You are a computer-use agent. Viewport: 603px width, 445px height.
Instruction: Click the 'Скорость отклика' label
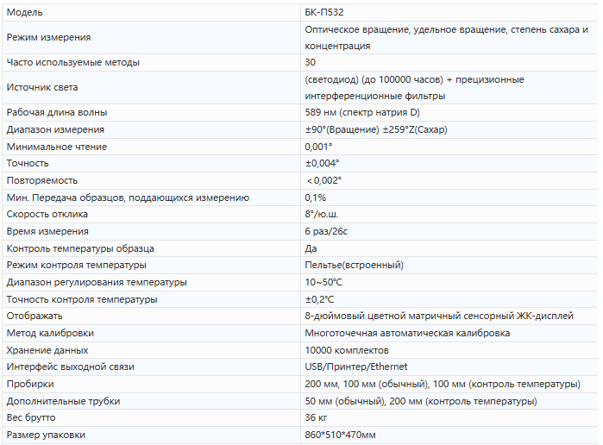coord(47,214)
